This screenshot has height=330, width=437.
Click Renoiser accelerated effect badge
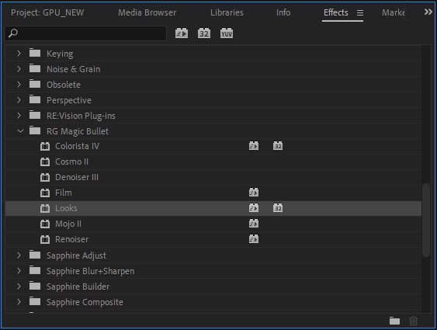(x=254, y=239)
